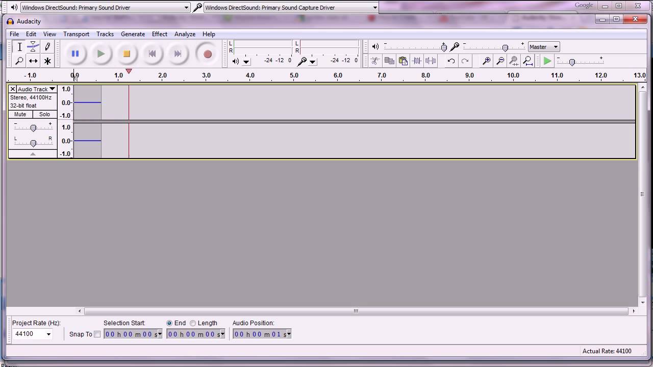Click the 5.0 mark on timeline ruler
The image size is (653, 367).
[x=294, y=75]
